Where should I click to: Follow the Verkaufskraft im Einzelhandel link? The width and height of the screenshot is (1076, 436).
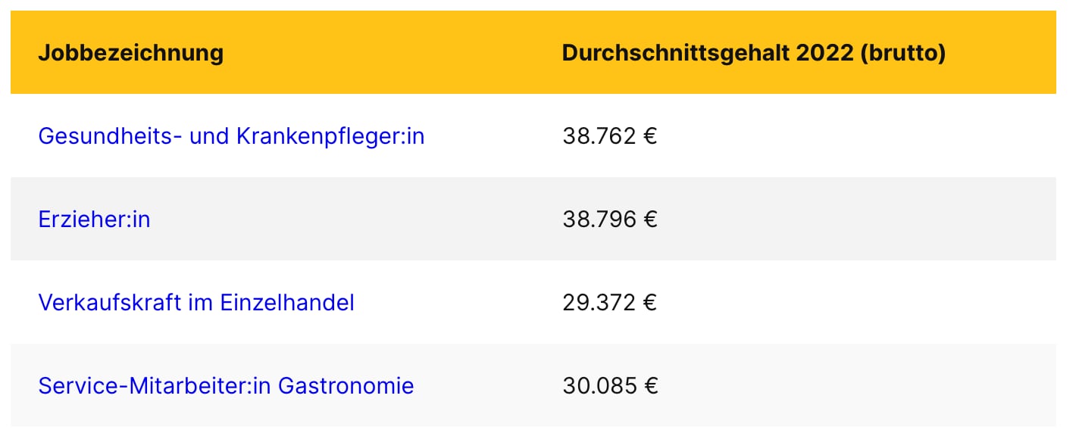(x=196, y=303)
